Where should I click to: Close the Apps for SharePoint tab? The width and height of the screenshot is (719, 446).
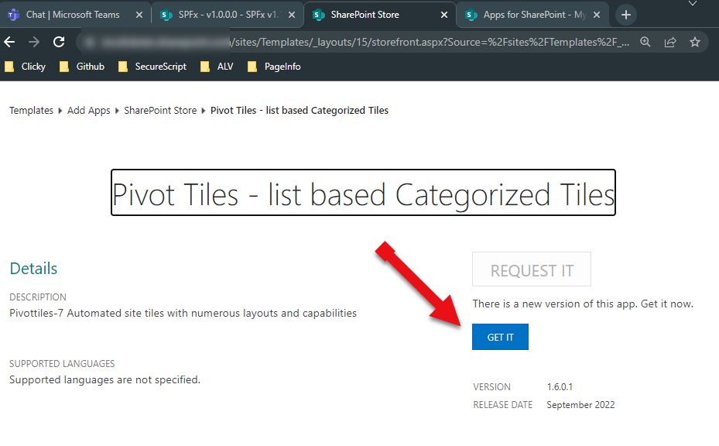597,15
